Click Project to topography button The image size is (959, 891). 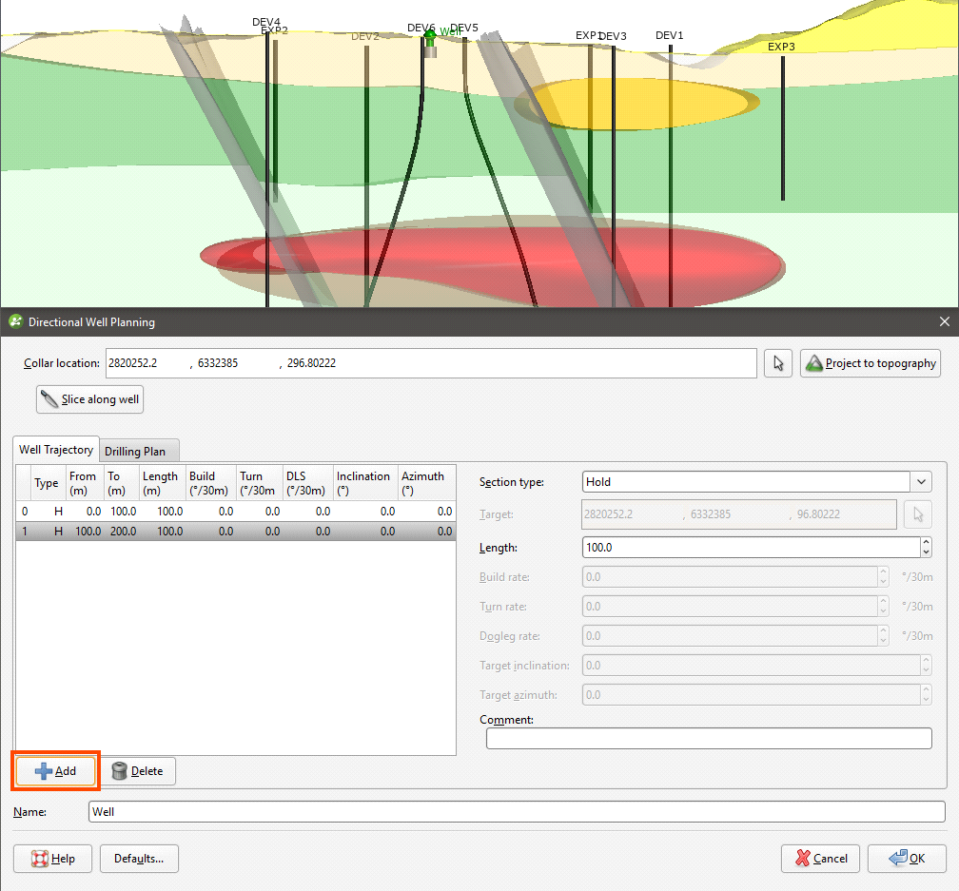pos(871,363)
